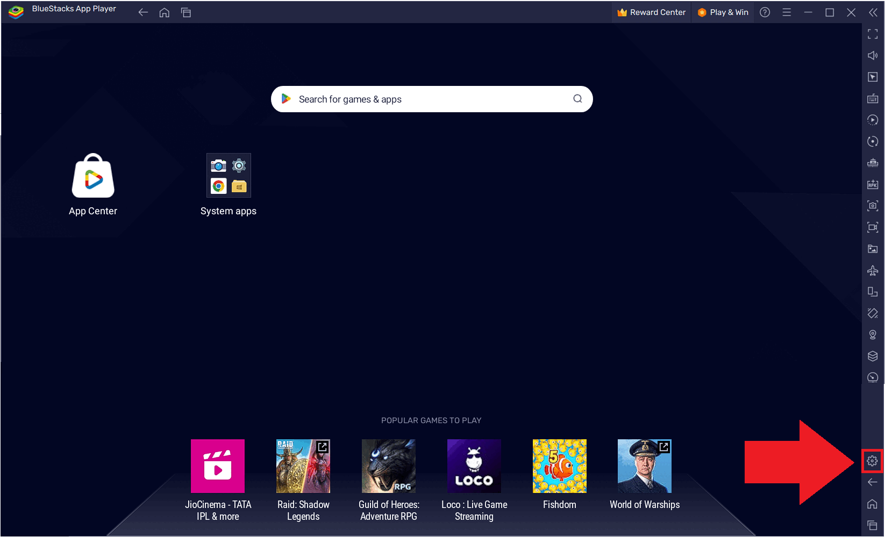Viewport: 885px width, 537px height.
Task: Click the games and apps search bar
Action: point(431,99)
